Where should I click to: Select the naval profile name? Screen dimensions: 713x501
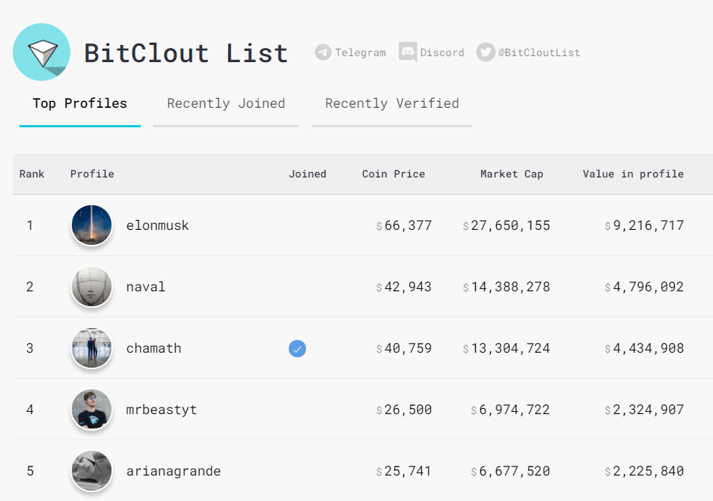click(x=145, y=287)
